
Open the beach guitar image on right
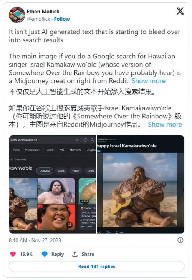point(140,190)
